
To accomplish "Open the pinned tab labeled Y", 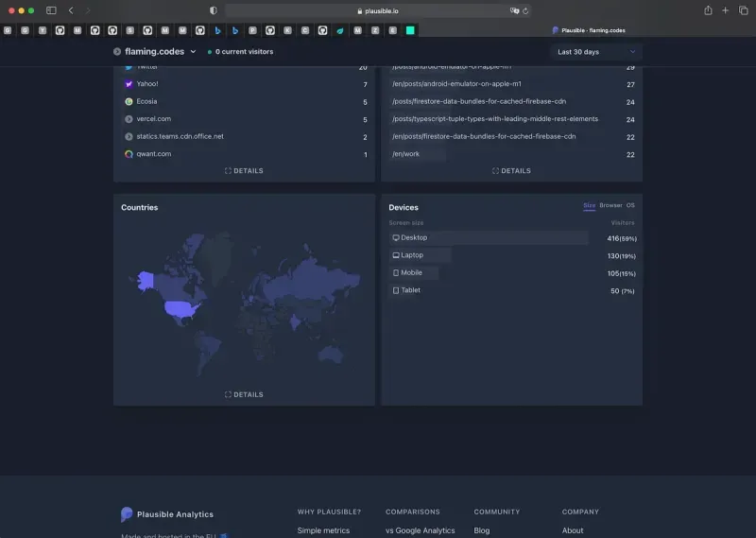I will 43,30.
